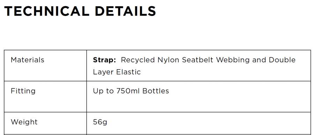
Task: Select the Fitting row label
Action: pyautogui.click(x=23, y=91)
